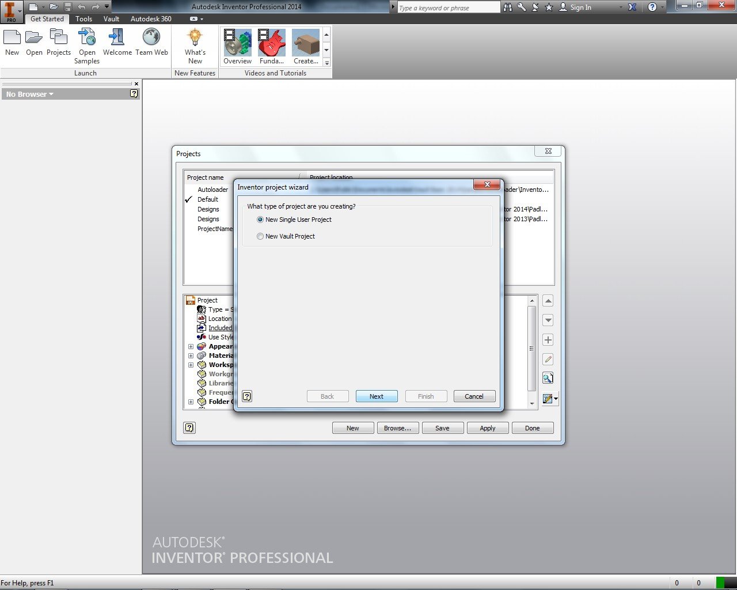Click the browser panel help icon
This screenshot has width=737, height=590.
[x=134, y=93]
